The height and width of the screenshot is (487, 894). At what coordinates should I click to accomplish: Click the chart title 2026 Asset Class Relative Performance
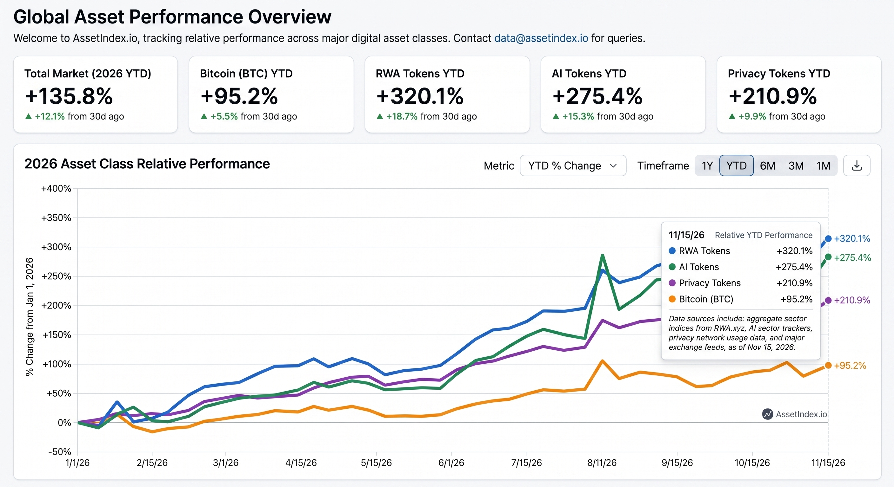coord(147,164)
